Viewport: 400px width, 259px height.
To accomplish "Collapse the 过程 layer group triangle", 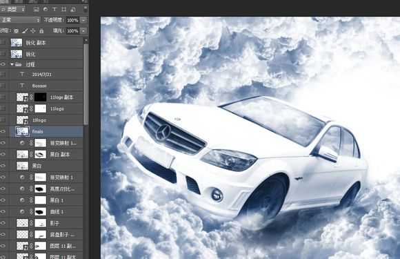I will (x=12, y=64).
